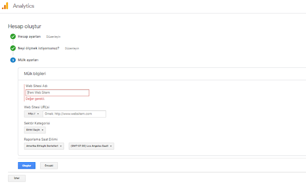Click the Mülk bilgileri section header

pyautogui.click(x=35, y=74)
